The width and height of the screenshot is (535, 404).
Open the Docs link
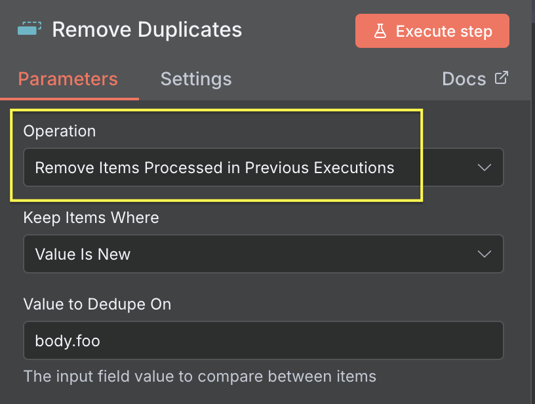[464, 79]
